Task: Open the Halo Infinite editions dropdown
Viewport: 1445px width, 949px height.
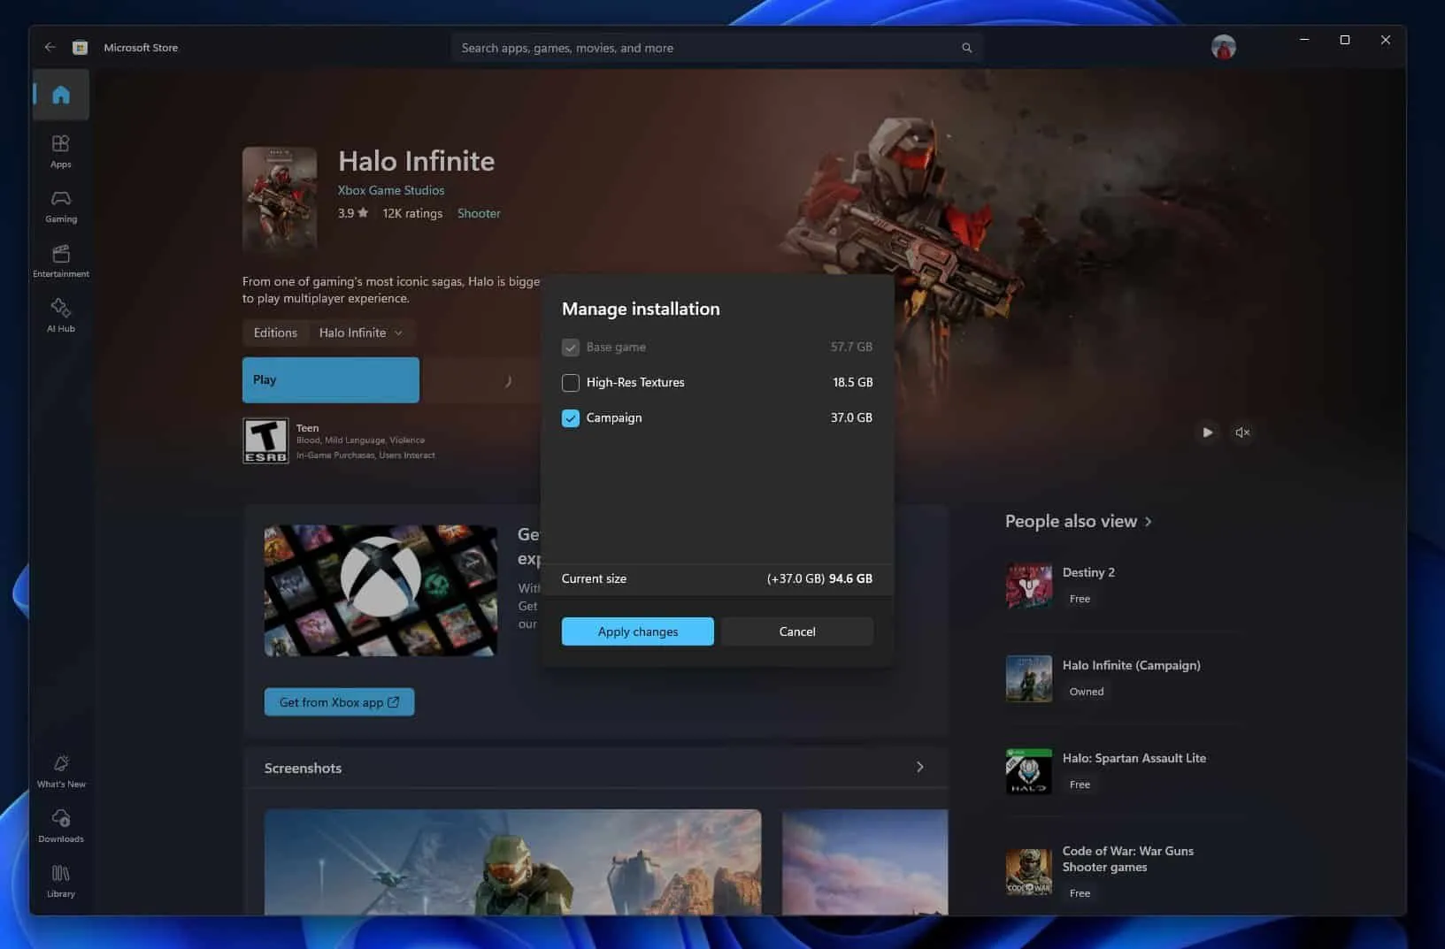Action: tap(361, 333)
